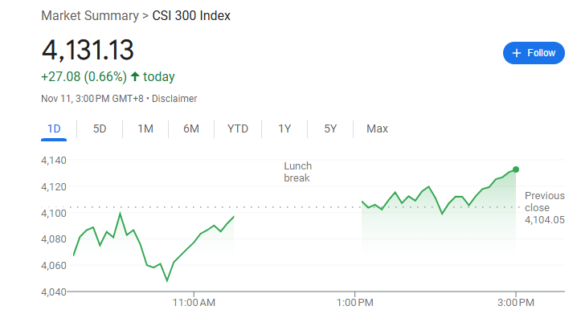Select the 5Y range tab
The height and width of the screenshot is (310, 577).
tap(330, 128)
